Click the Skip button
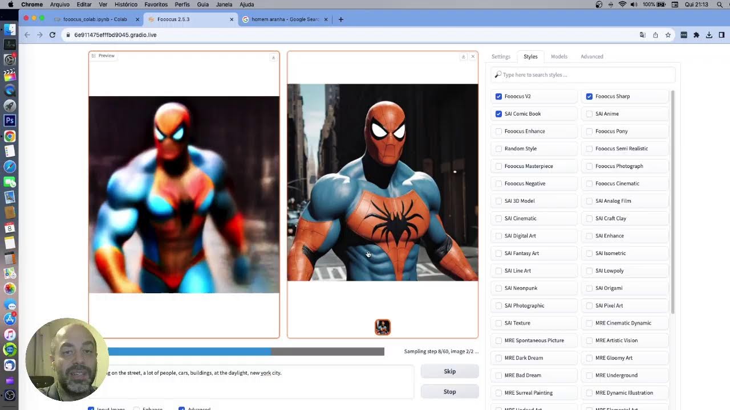 click(x=450, y=371)
